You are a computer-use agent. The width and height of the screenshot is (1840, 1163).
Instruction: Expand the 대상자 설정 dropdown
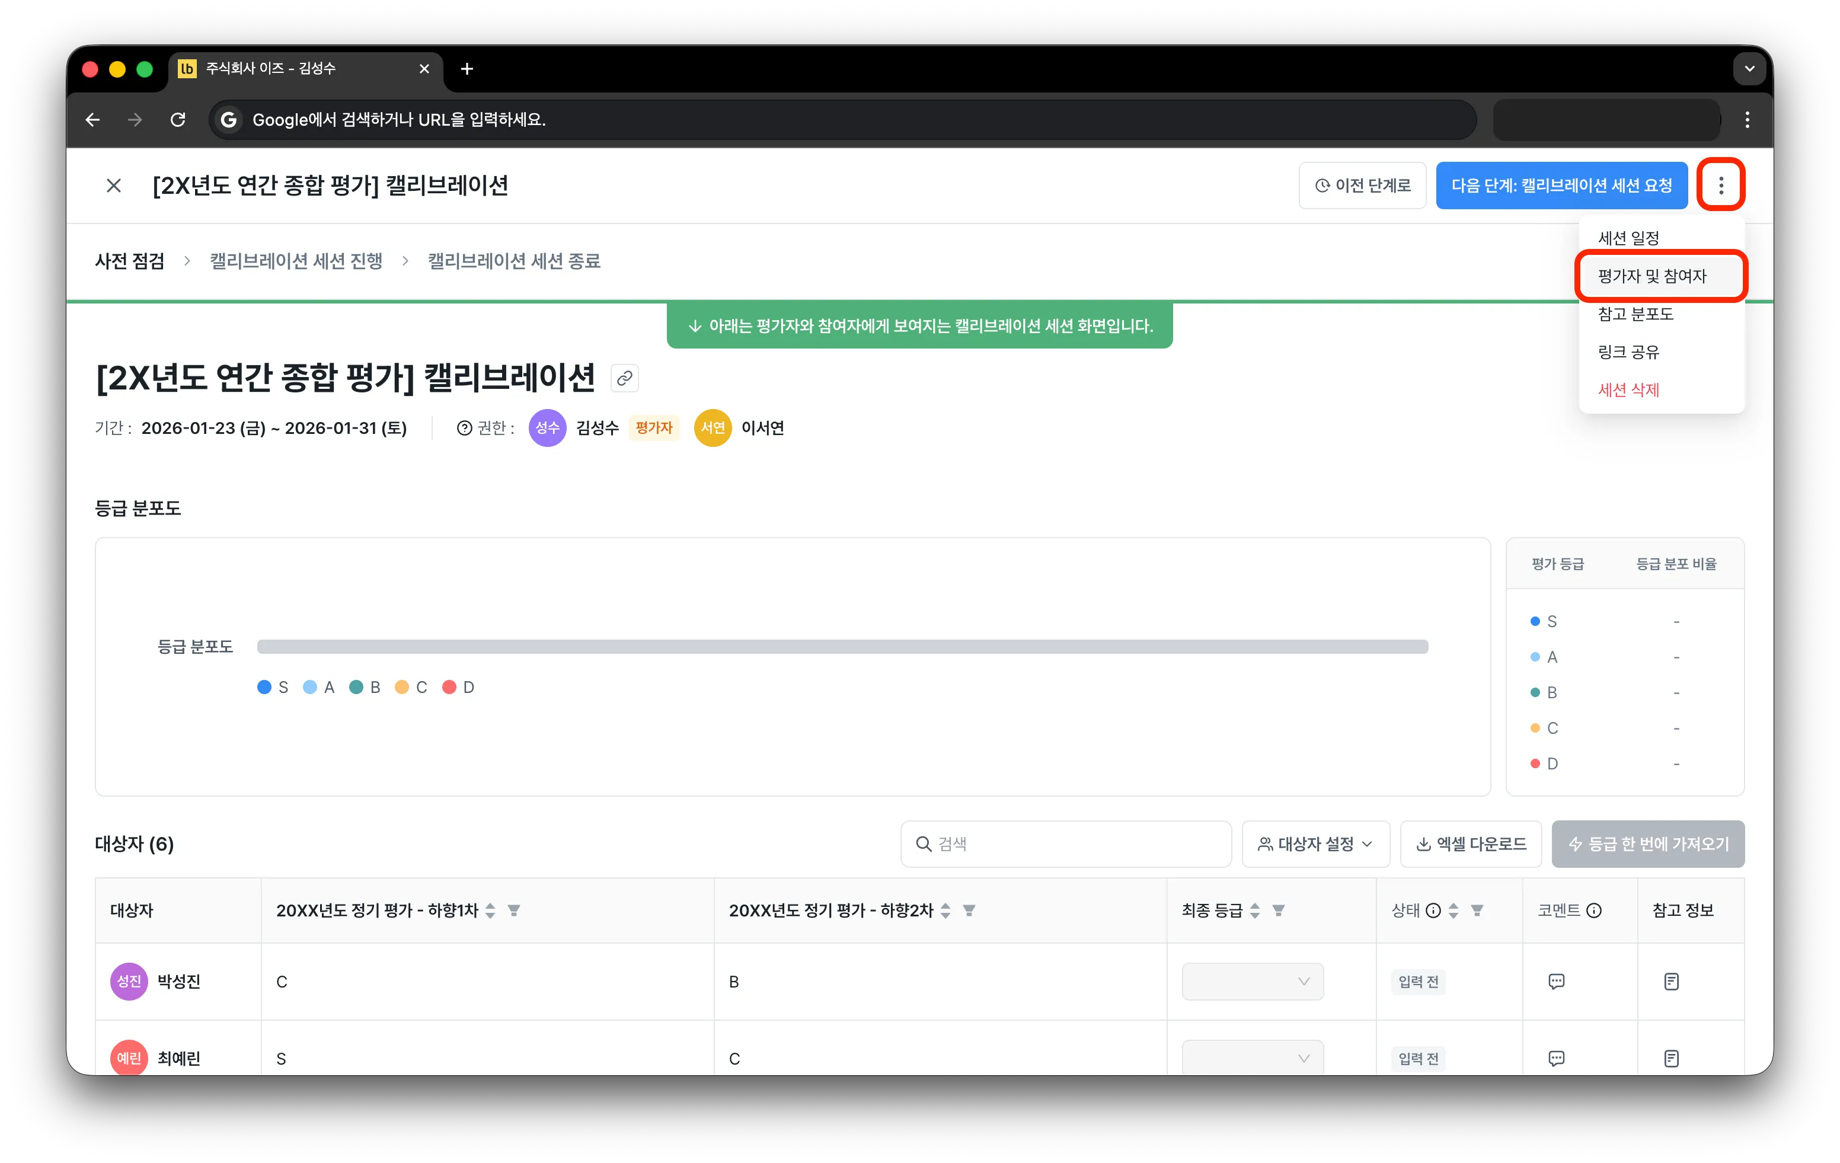click(x=1315, y=844)
